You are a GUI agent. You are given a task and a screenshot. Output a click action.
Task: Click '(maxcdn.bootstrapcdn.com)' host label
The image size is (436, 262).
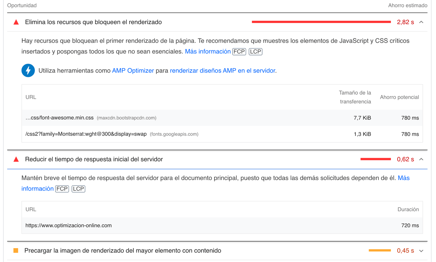127,118
